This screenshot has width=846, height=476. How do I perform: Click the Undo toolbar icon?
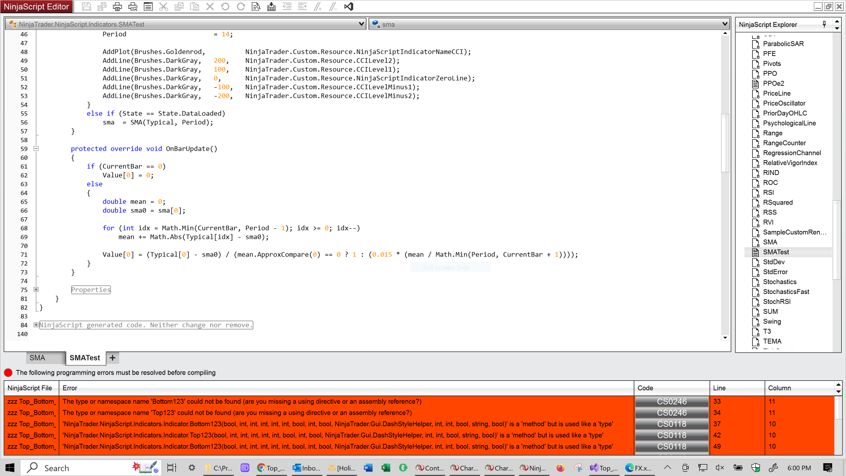pos(225,7)
